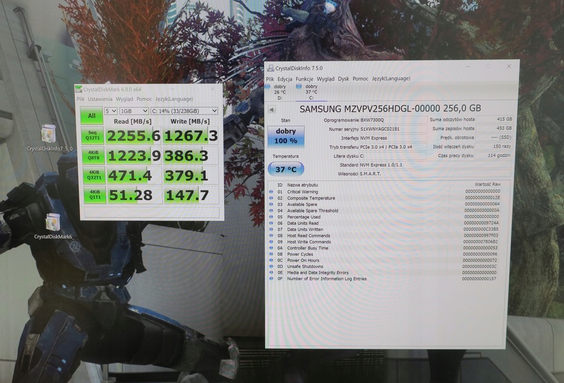Select drive C: status icon
Screen dimensions: 564x383
299,87
